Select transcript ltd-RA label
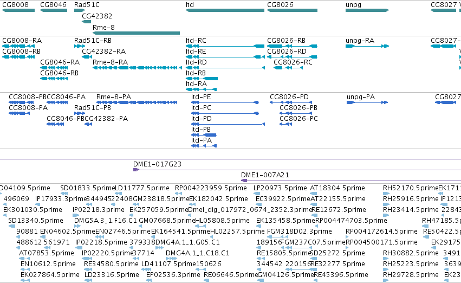The height and width of the screenshot is (283, 461). (x=196, y=84)
